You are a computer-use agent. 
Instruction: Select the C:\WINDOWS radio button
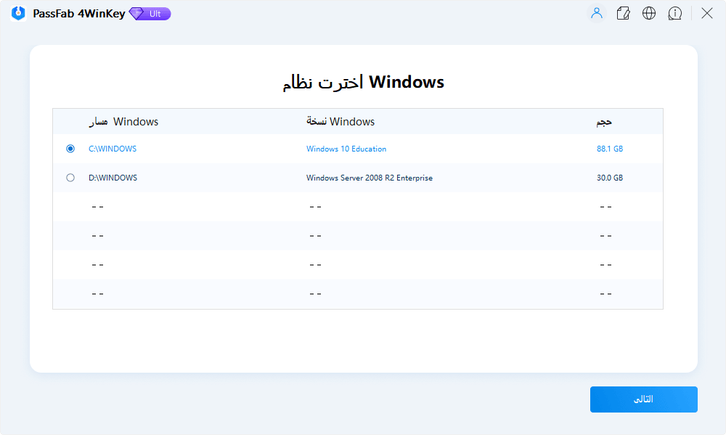click(x=70, y=148)
